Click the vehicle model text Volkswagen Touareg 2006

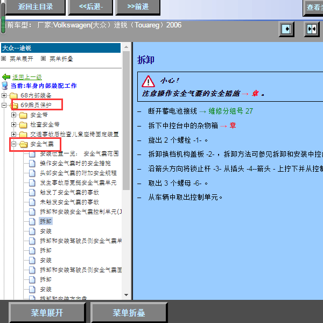117,25
